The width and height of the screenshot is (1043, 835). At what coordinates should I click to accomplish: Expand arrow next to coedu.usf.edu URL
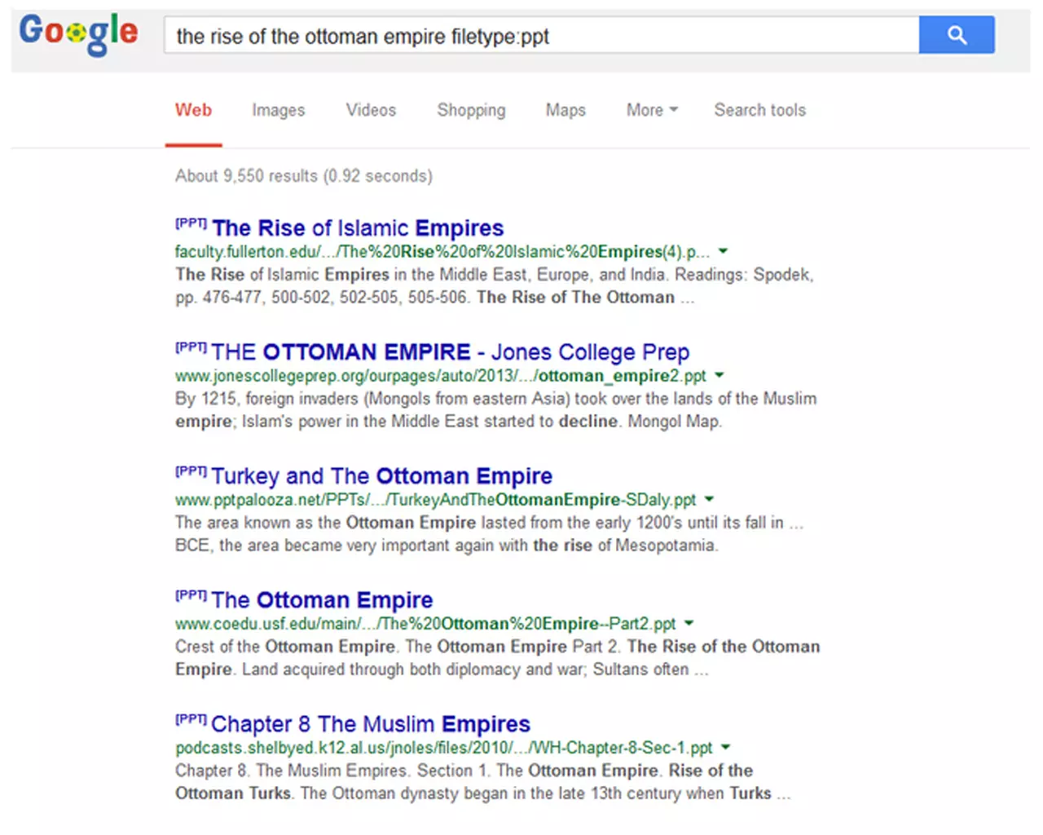click(689, 623)
